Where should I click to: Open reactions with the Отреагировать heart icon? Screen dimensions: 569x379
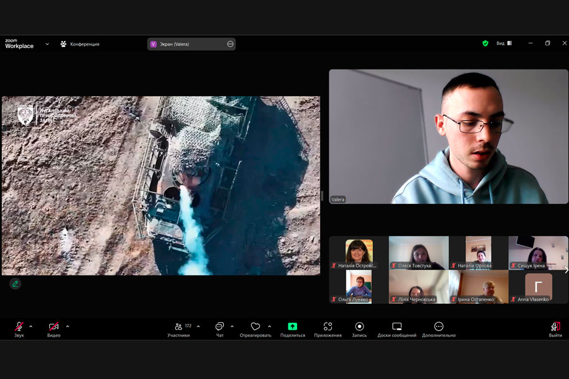[x=255, y=330]
